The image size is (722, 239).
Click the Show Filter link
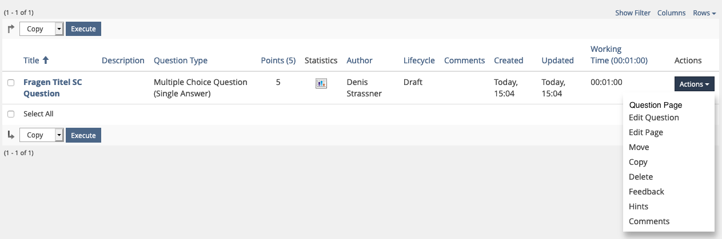[632, 13]
